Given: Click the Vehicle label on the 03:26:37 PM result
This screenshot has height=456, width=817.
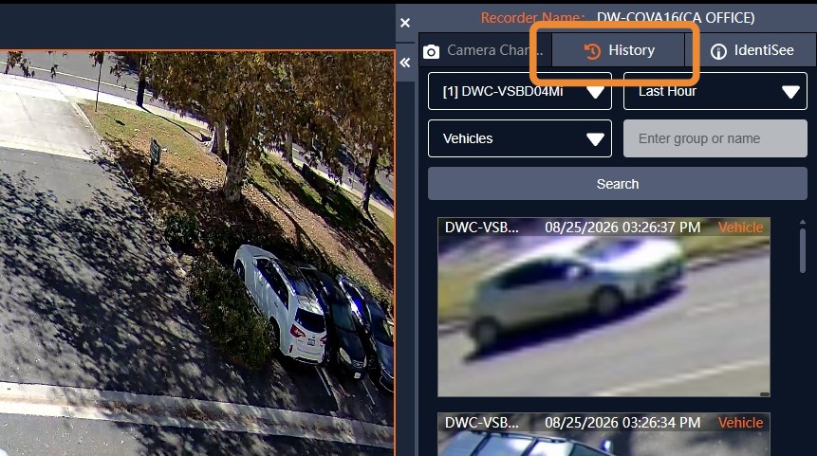Looking at the screenshot, I should [740, 228].
